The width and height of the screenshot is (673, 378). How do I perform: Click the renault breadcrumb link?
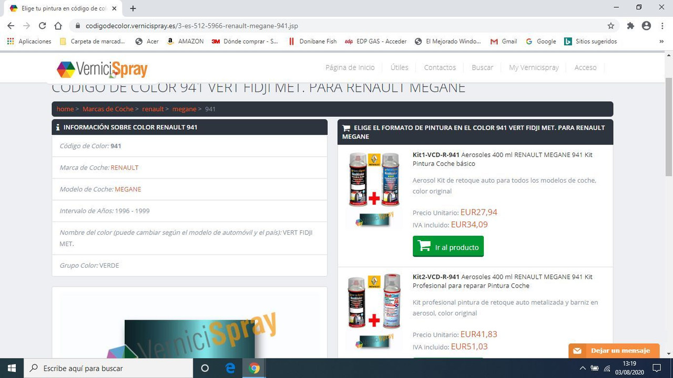coord(153,109)
